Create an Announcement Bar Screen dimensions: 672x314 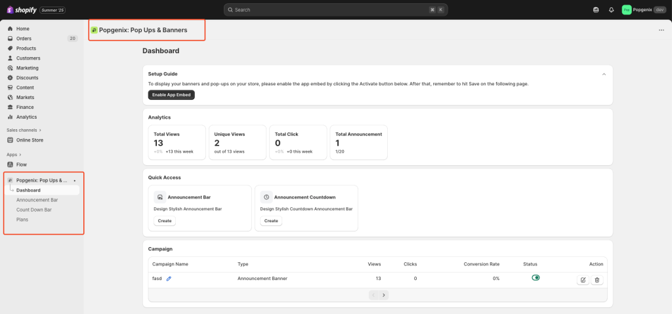tap(165, 221)
